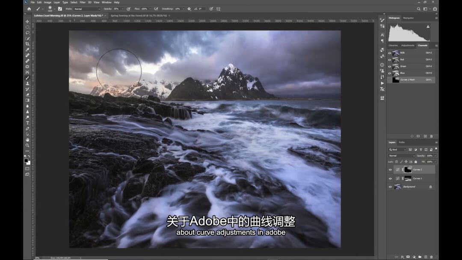Select the Crop tool

(x=27, y=44)
